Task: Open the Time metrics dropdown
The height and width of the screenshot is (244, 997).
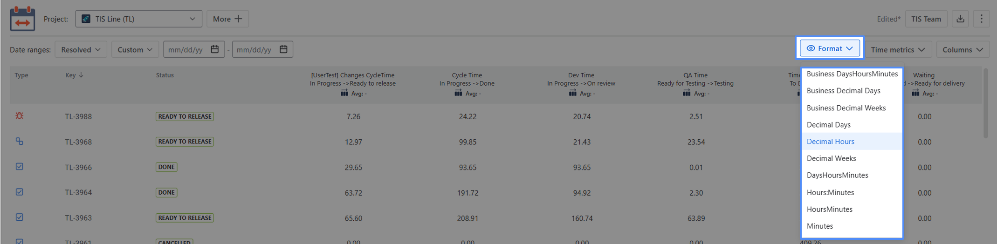Action: point(898,50)
